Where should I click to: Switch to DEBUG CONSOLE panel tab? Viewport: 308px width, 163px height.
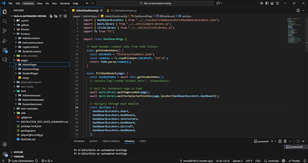click(x=111, y=141)
